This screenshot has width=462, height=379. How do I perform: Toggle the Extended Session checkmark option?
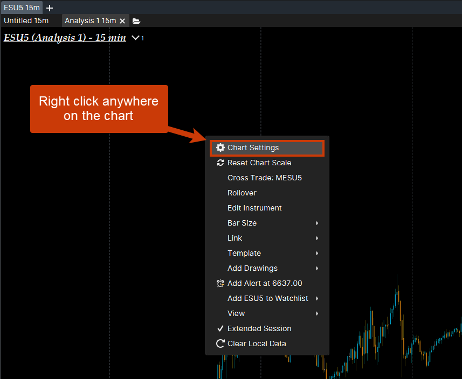coord(259,328)
